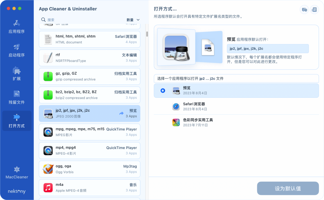This screenshot has height=200, width=324.
Task: Select the bz2, bzip2 row
Action: click(90, 95)
